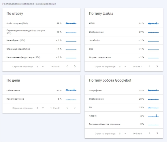The height and width of the screenshot is (142, 167).
Task: Click next page arrow in 'По цели' card
Action: pyautogui.click(x=75, y=108)
